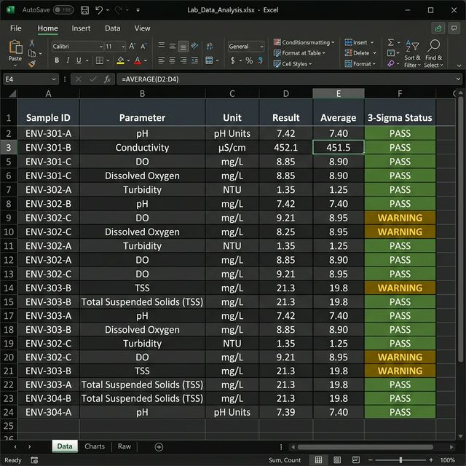
Task: Open the fill color dropdown arrow
Action: (128, 60)
